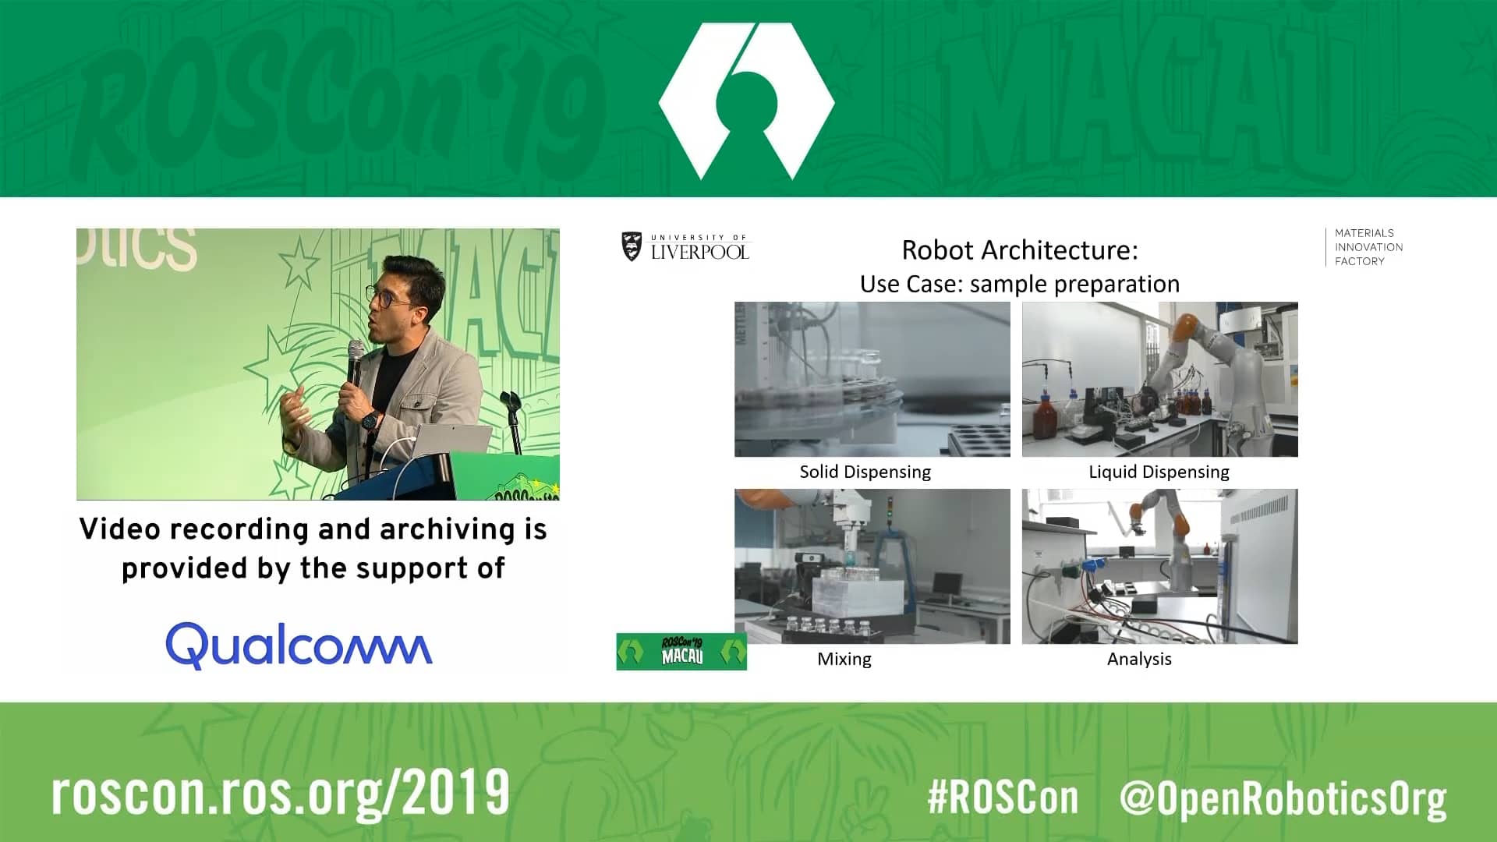Click 'Use Case: sample preparation' subtitle
Image resolution: width=1497 pixels, height=842 pixels.
[x=1020, y=284]
